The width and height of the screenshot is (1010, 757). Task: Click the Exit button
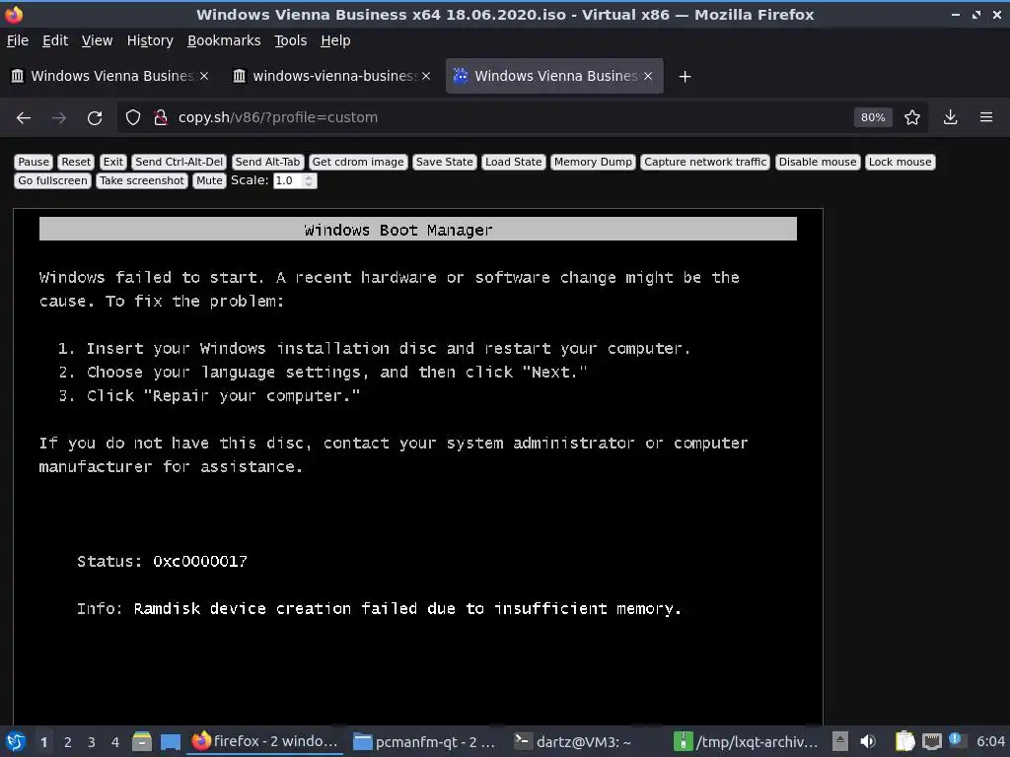click(x=112, y=163)
